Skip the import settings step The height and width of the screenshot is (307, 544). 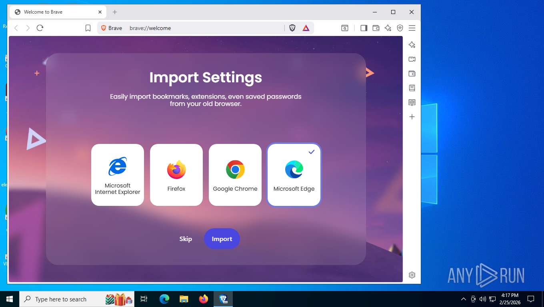186,239
